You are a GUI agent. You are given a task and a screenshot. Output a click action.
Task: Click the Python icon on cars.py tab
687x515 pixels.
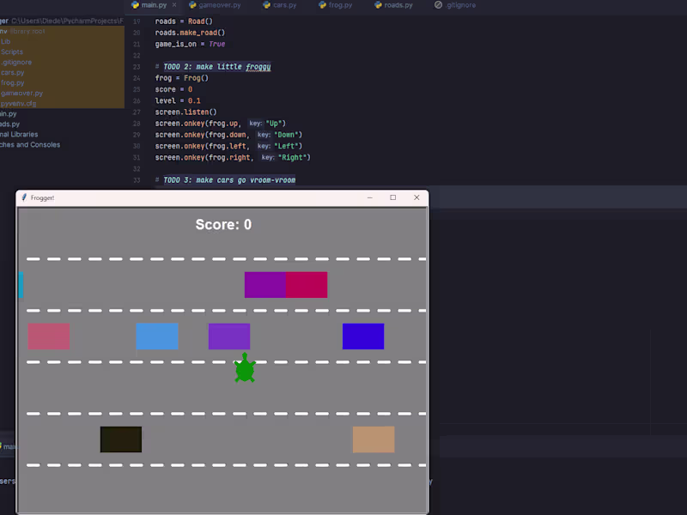pos(265,5)
